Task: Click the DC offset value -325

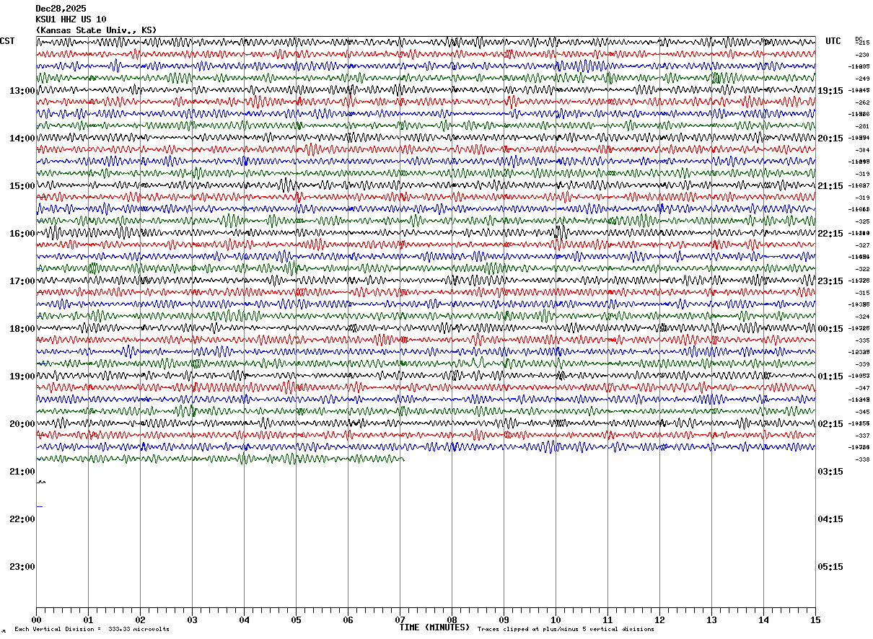Action: pos(862,221)
